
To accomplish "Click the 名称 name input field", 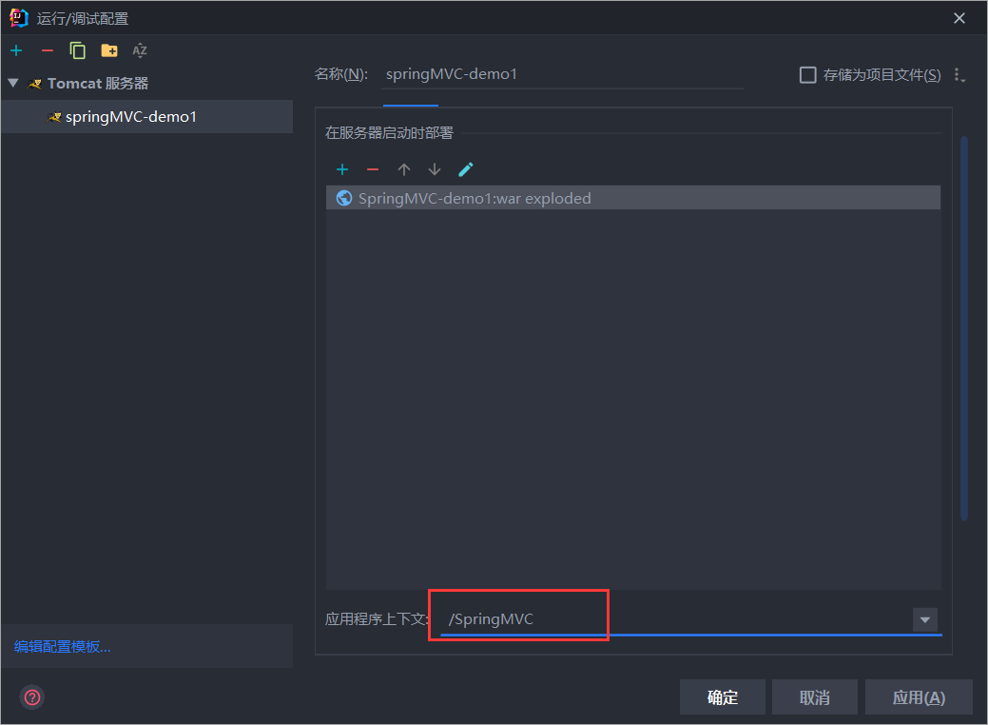I will click(563, 74).
